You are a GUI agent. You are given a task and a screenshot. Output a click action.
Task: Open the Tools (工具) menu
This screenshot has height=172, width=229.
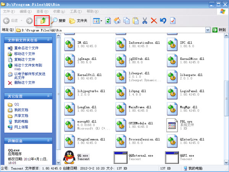76,11
